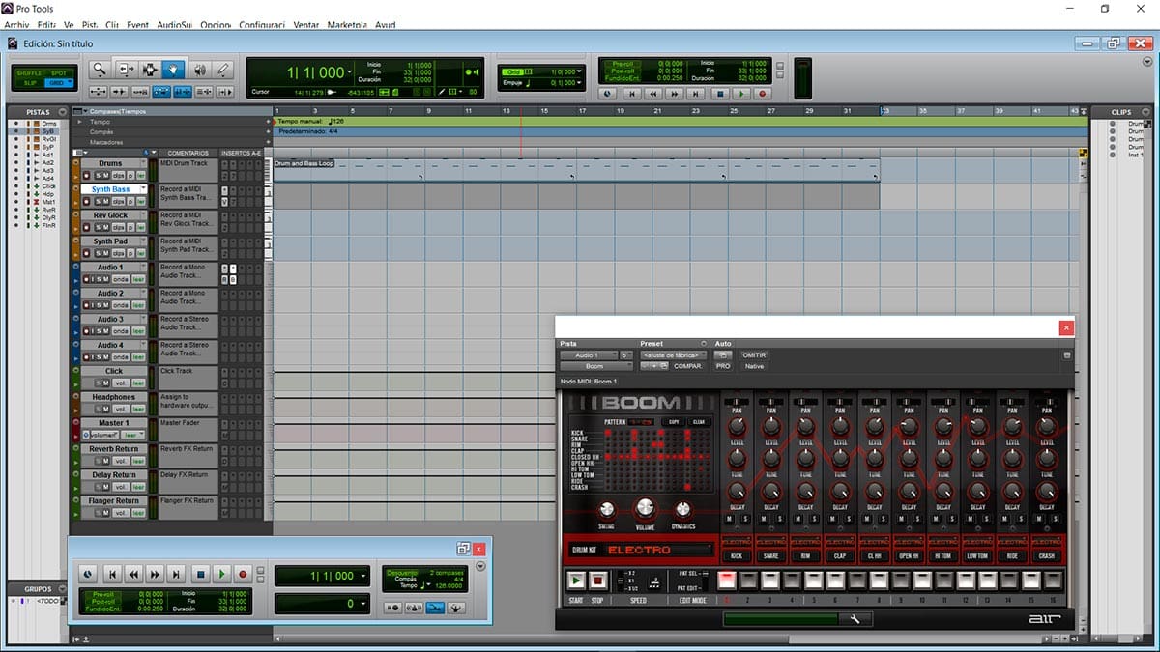Select the Grabber hand tool
Viewport: 1160px width, 652px height.
pos(174,70)
